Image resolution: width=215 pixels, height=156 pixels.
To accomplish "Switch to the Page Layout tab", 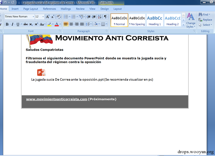I will coord(31,9).
